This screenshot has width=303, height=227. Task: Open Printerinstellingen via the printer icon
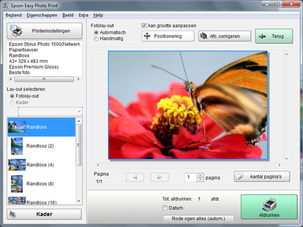tap(16, 31)
